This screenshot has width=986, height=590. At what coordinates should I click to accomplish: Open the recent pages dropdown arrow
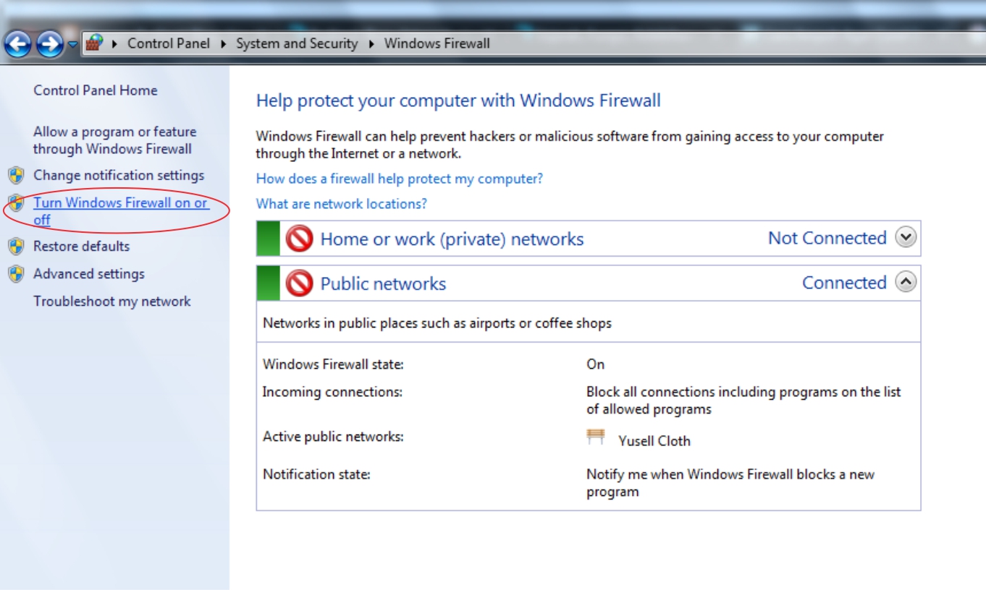coord(72,45)
